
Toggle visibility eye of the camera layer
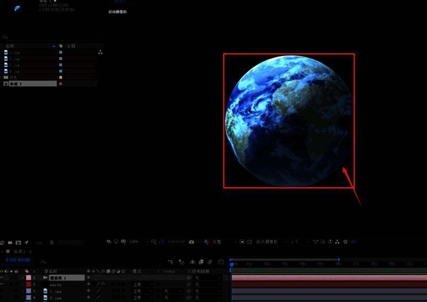pyautogui.click(x=3, y=278)
